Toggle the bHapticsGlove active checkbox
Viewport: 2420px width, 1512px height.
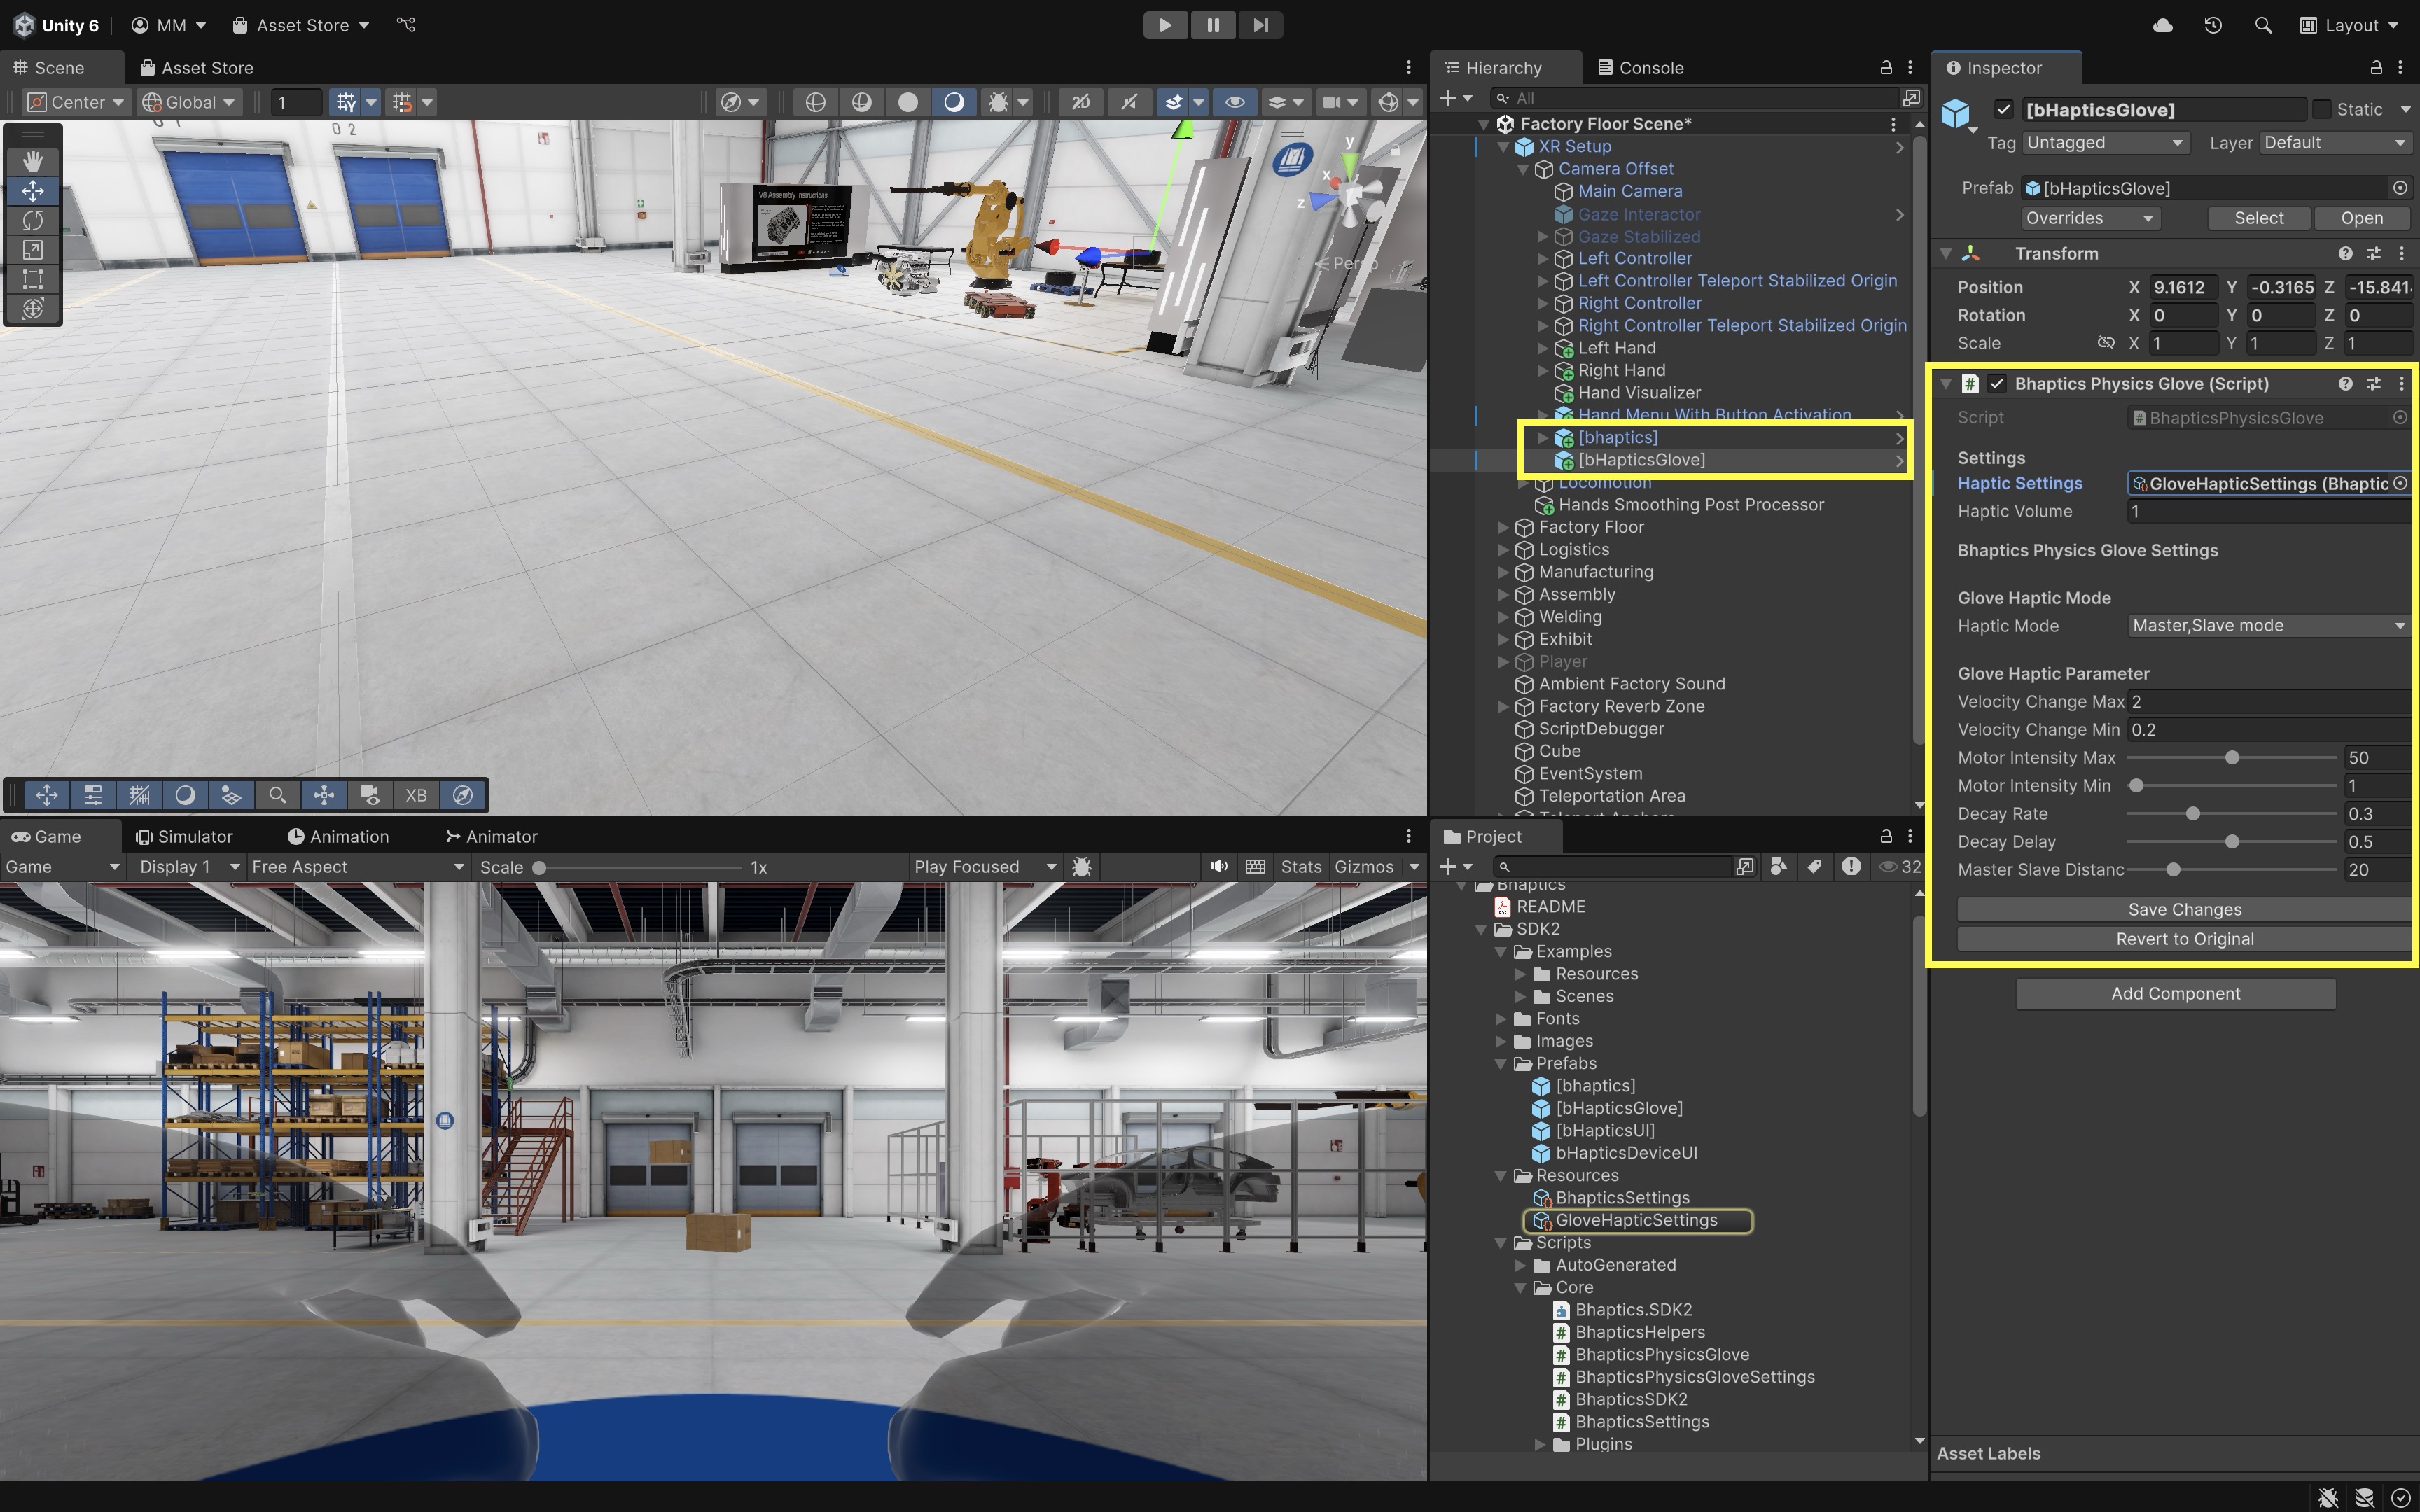coord(2003,110)
